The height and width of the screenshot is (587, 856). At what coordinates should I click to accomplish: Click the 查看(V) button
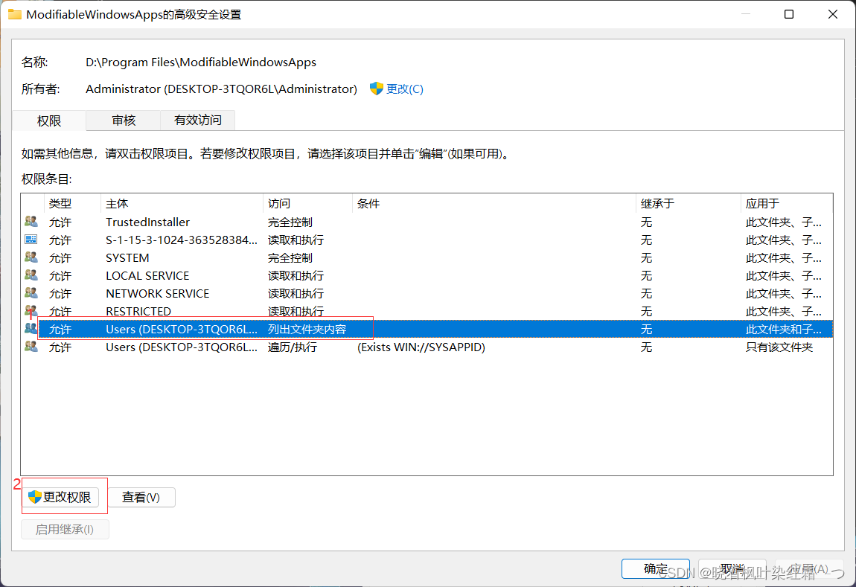(143, 497)
